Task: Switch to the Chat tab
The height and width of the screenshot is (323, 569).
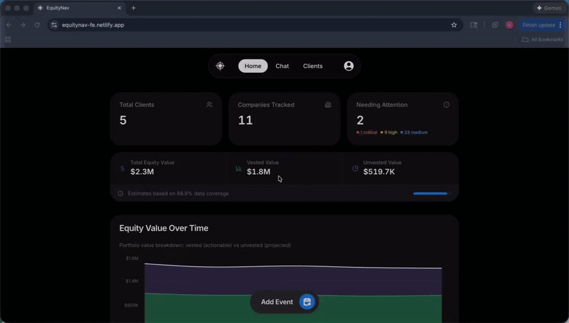Action: pyautogui.click(x=282, y=66)
